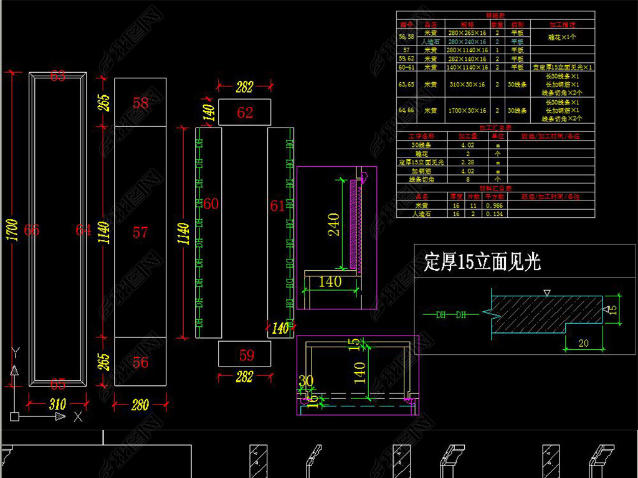Select the 0.986 square-meter value cell

[497, 205]
